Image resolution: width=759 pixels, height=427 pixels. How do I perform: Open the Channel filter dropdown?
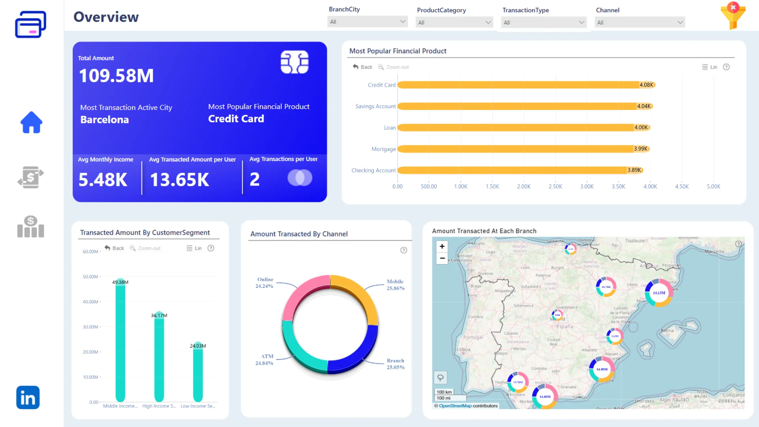[x=640, y=23]
